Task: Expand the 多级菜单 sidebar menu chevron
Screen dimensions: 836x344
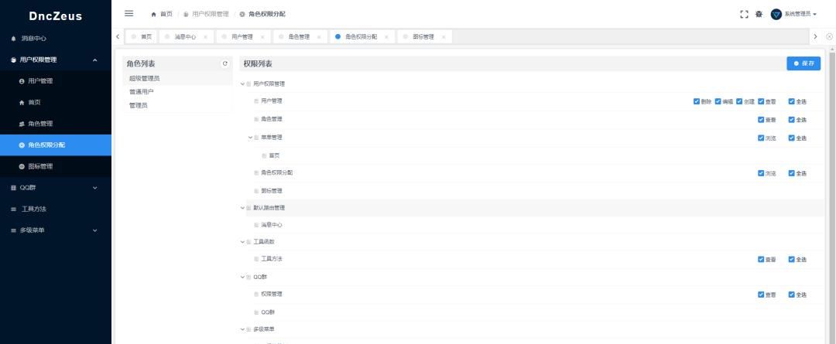Action: (x=95, y=230)
